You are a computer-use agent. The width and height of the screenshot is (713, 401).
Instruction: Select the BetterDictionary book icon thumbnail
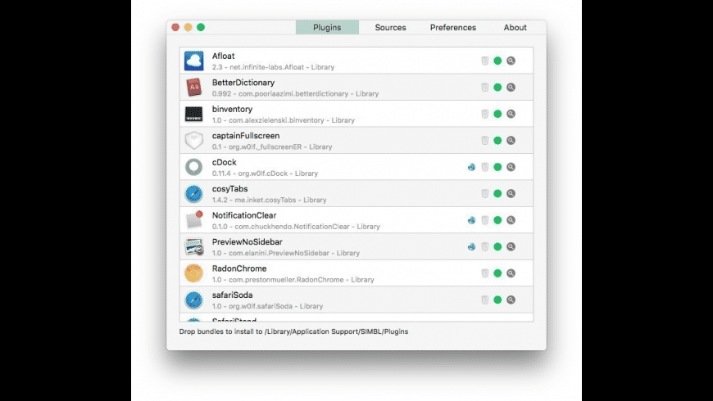[x=193, y=87]
